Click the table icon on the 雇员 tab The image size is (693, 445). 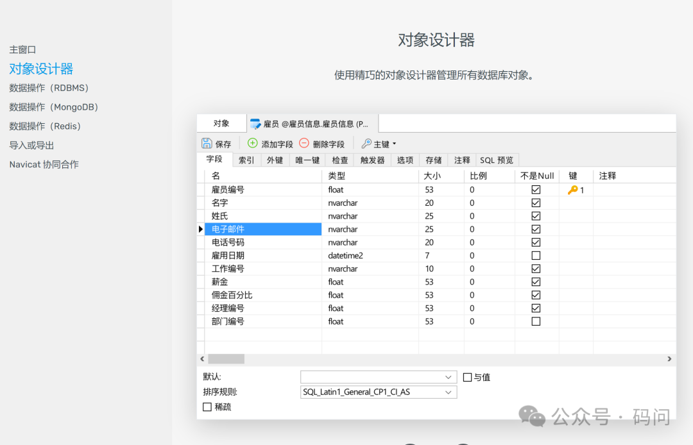(x=255, y=124)
